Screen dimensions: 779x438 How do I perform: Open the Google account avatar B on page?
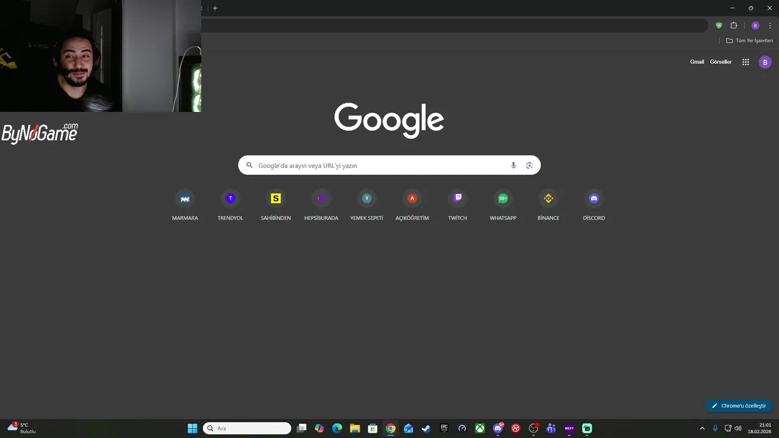[x=765, y=62]
